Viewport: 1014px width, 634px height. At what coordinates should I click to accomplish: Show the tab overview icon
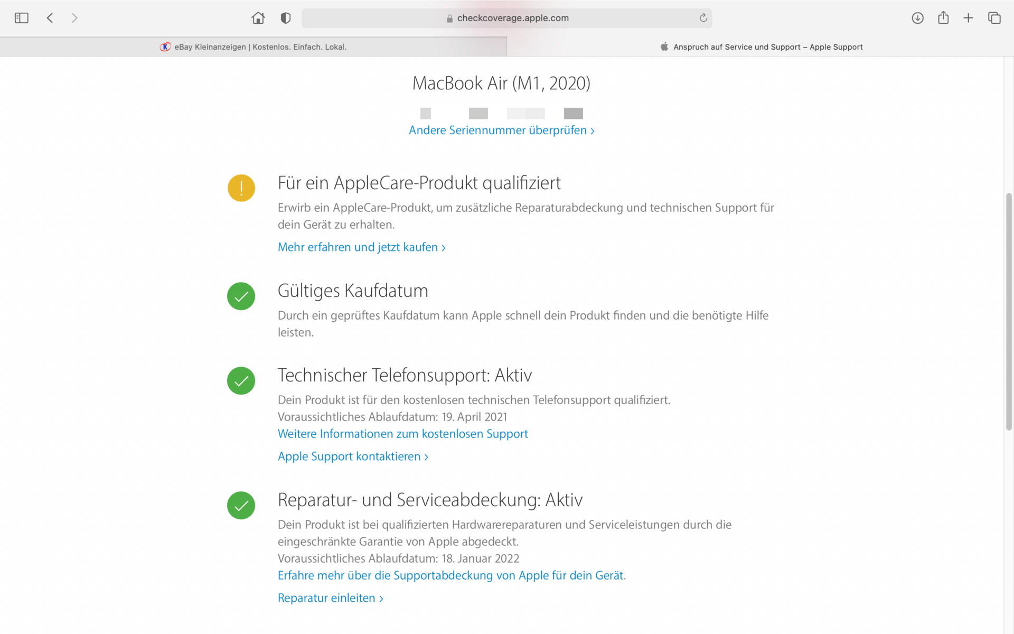coord(994,18)
